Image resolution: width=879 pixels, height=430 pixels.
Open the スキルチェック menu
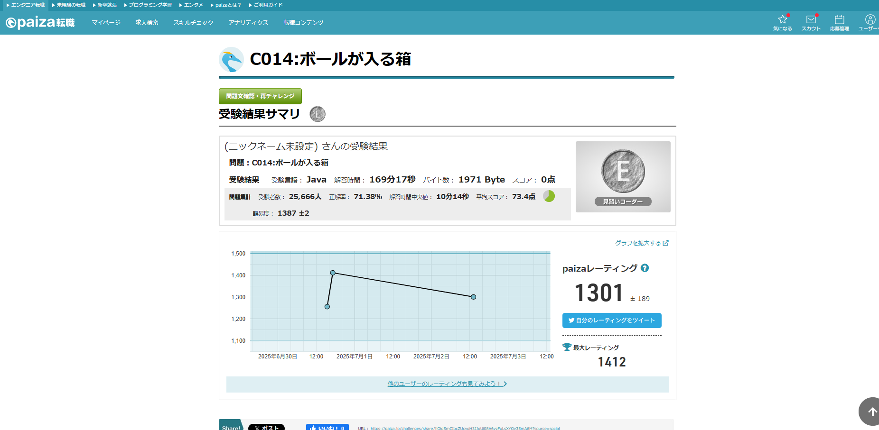[193, 23]
